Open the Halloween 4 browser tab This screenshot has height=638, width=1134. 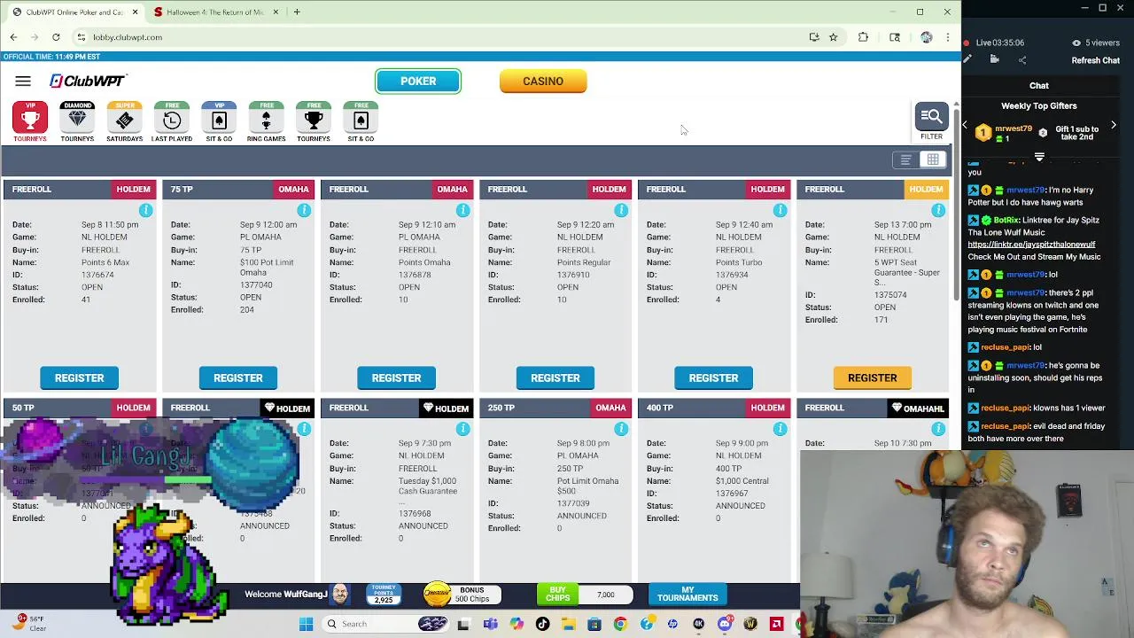[x=215, y=12]
